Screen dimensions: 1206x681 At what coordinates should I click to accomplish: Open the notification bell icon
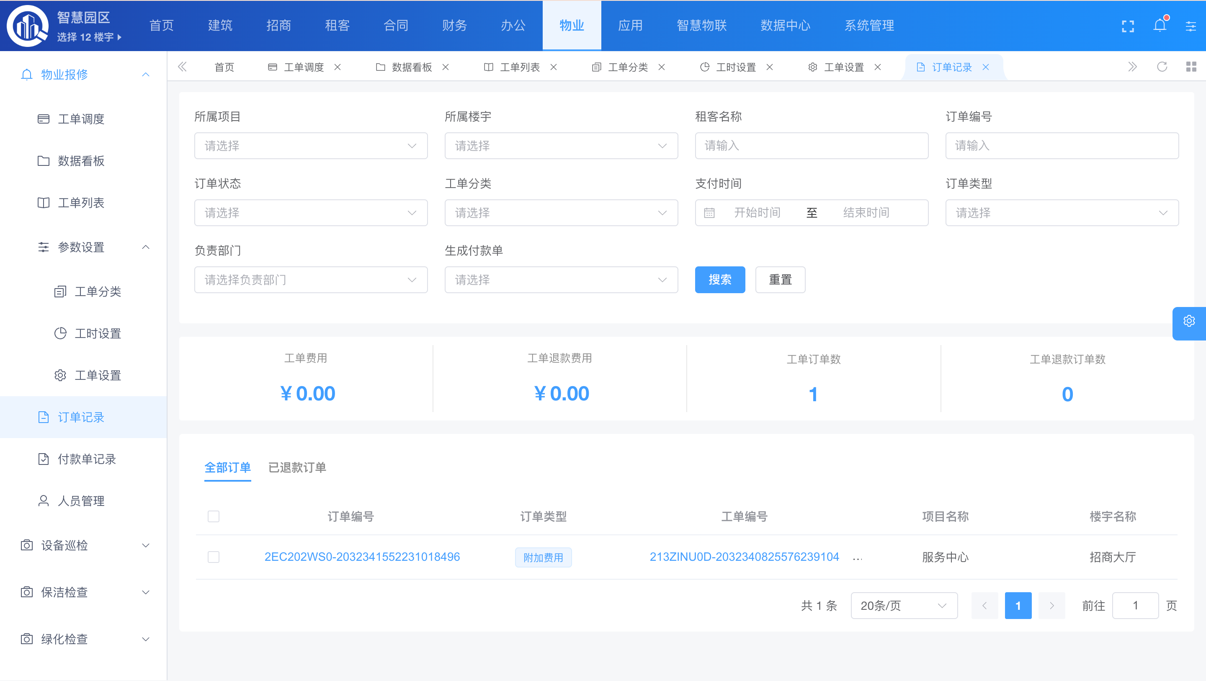pos(1159,25)
